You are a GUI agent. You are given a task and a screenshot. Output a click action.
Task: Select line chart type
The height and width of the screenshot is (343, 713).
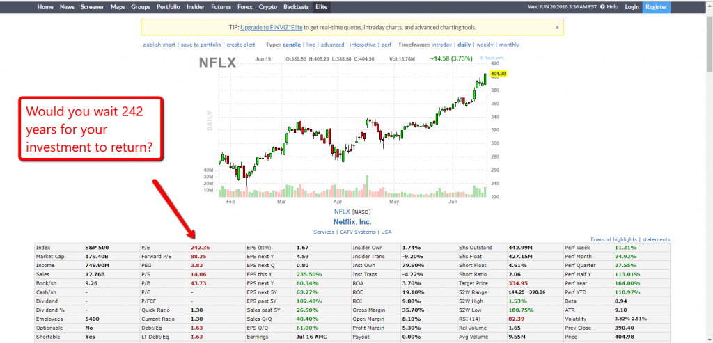(x=311, y=45)
